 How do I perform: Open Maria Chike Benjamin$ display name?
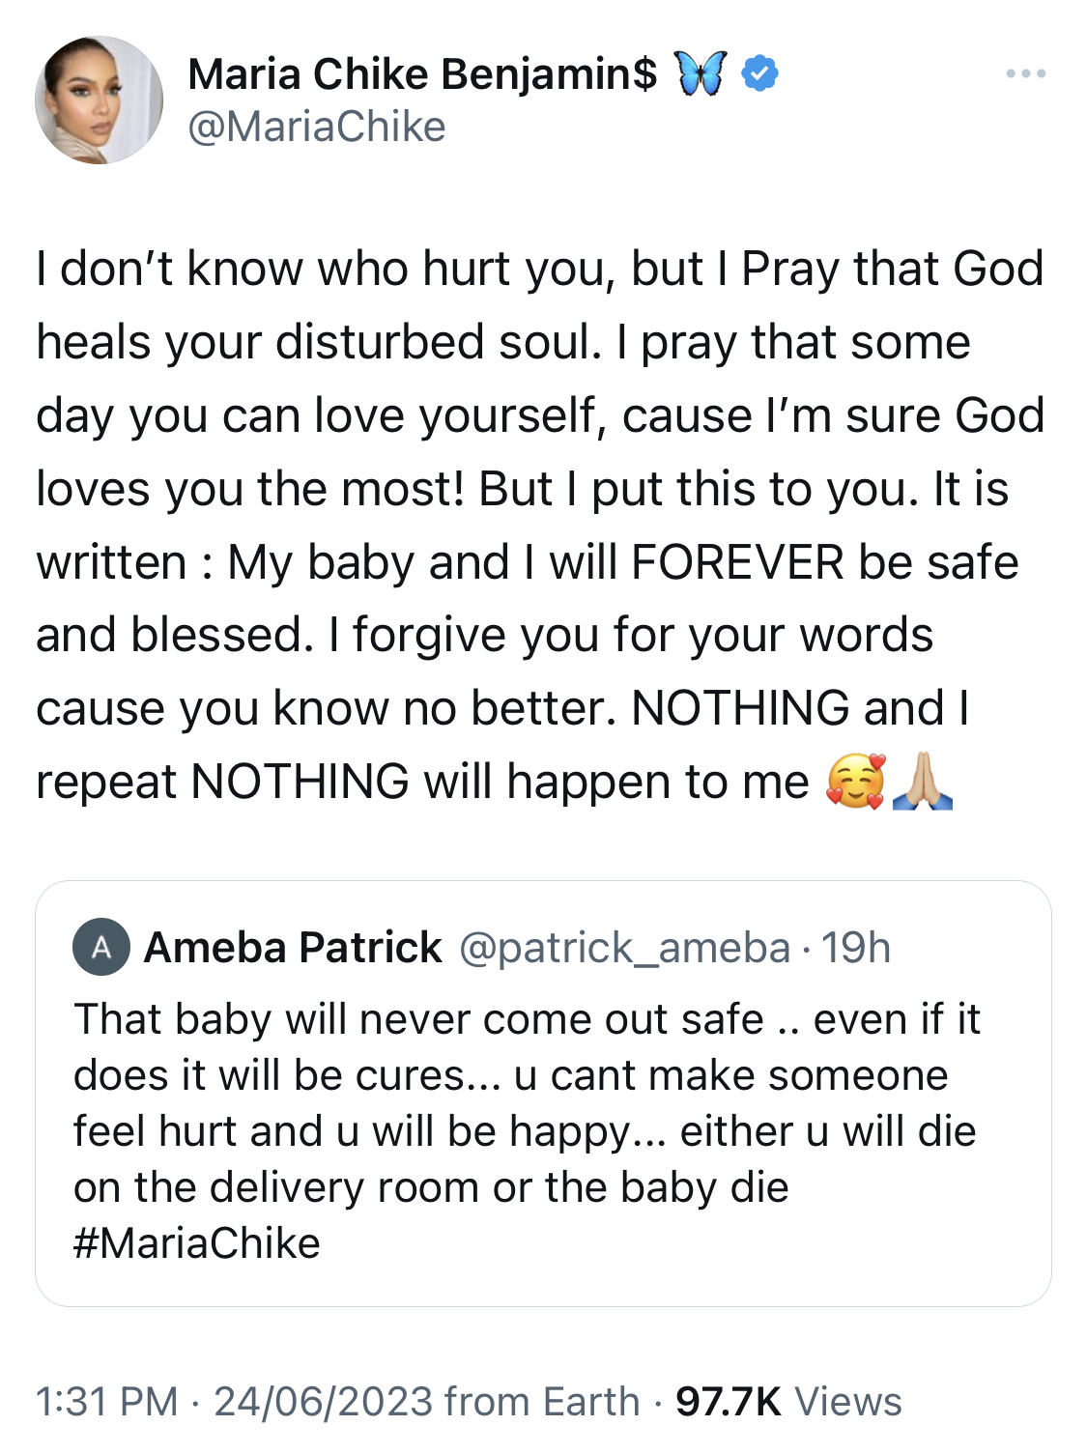tap(422, 74)
